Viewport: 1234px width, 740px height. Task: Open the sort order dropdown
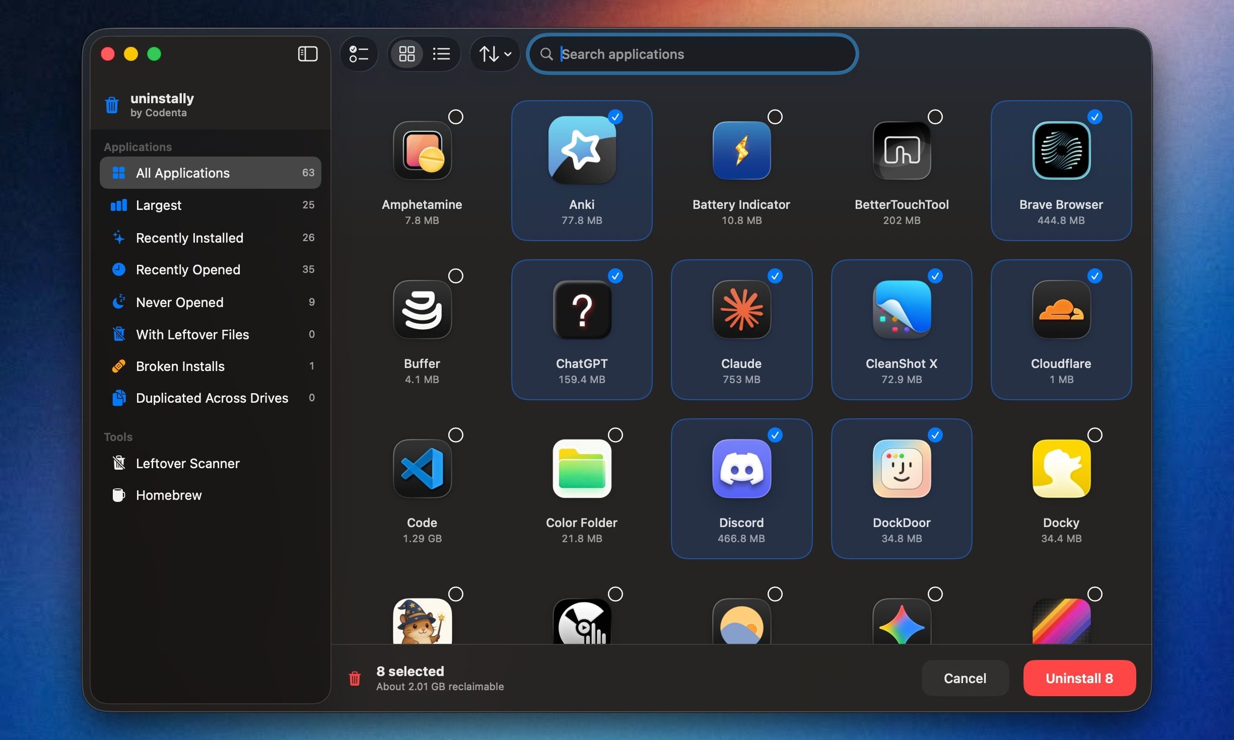tap(495, 54)
